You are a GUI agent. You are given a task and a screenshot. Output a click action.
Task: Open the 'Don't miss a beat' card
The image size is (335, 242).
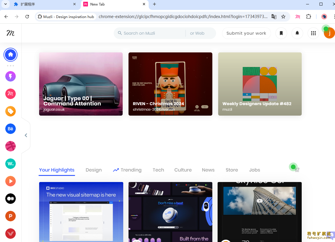pyautogui.click(x=170, y=212)
